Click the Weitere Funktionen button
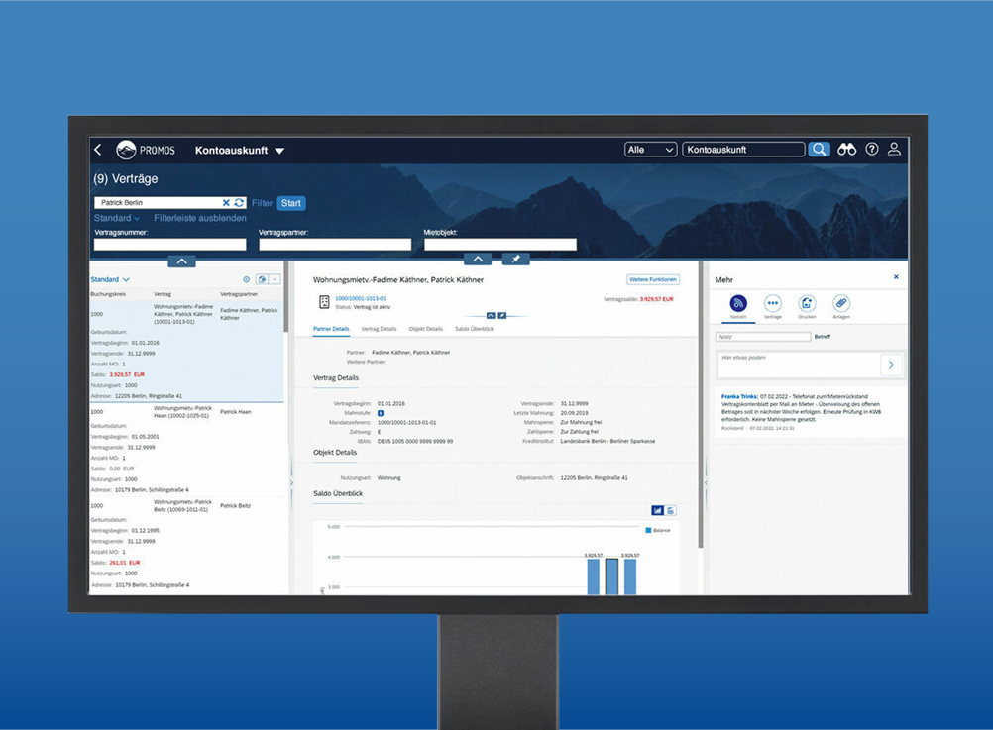Screen dimensions: 993x730 (653, 280)
